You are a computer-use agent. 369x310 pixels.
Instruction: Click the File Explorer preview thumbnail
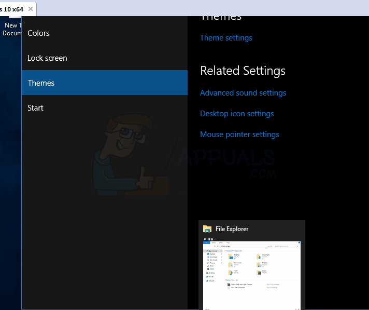click(x=251, y=274)
